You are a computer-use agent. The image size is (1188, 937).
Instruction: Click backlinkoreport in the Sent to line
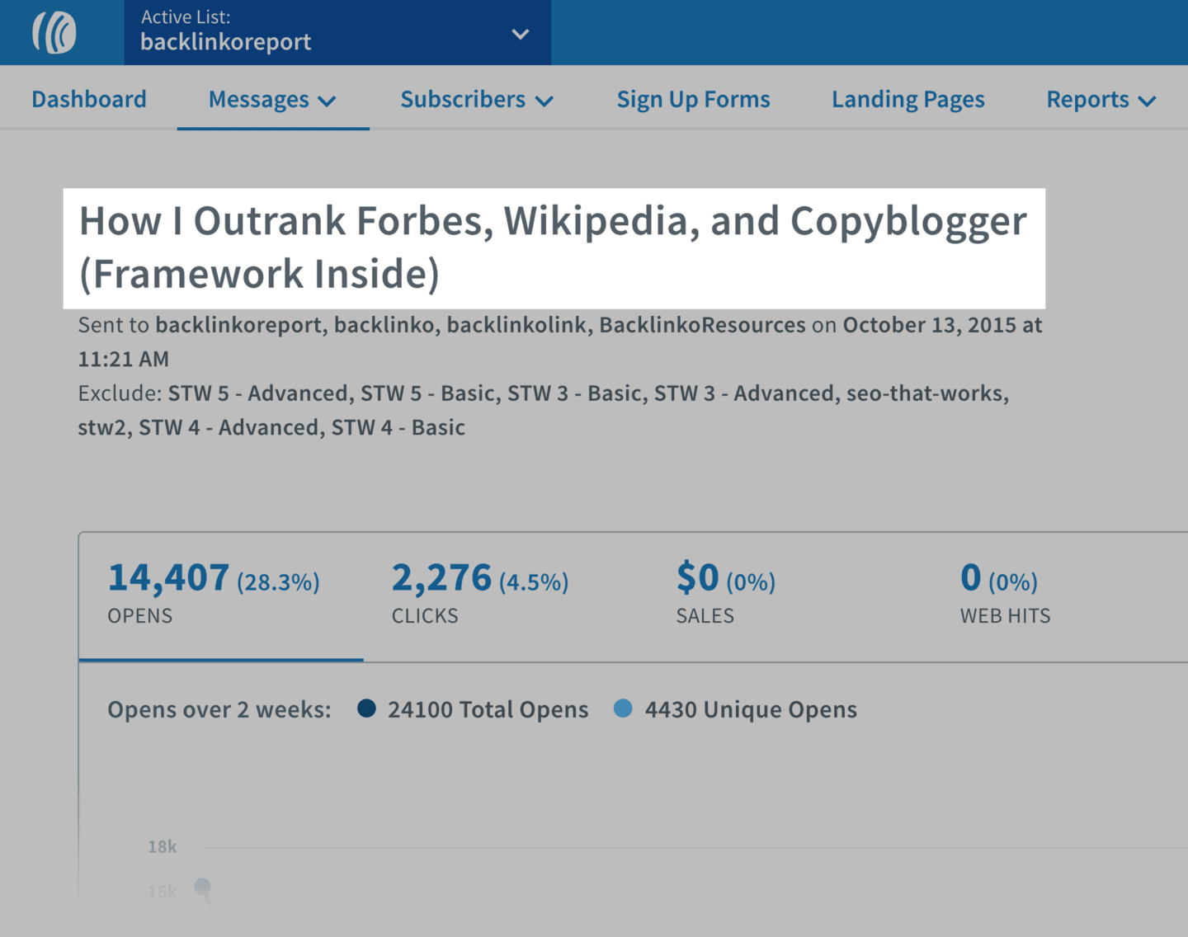[x=238, y=325]
